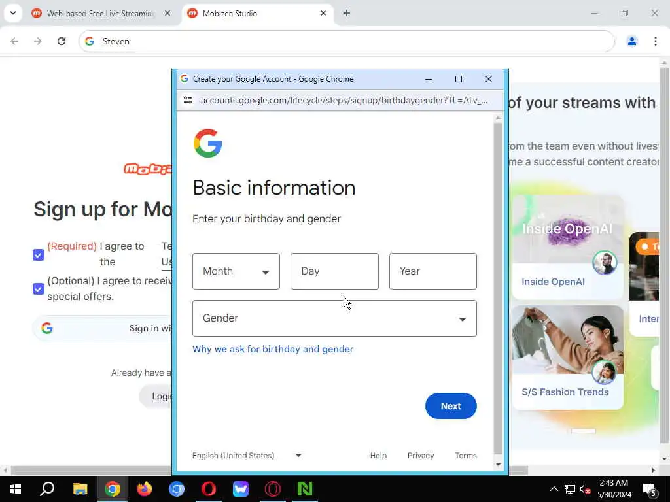Image resolution: width=670 pixels, height=502 pixels.
Task: Go forward in the main Chrome window
Action: (38, 41)
